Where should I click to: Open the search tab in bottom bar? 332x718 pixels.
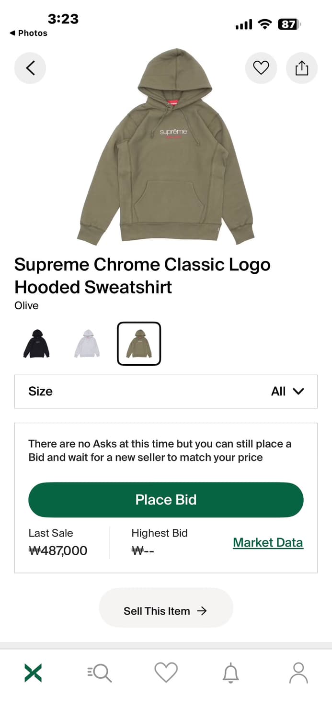[x=100, y=673]
